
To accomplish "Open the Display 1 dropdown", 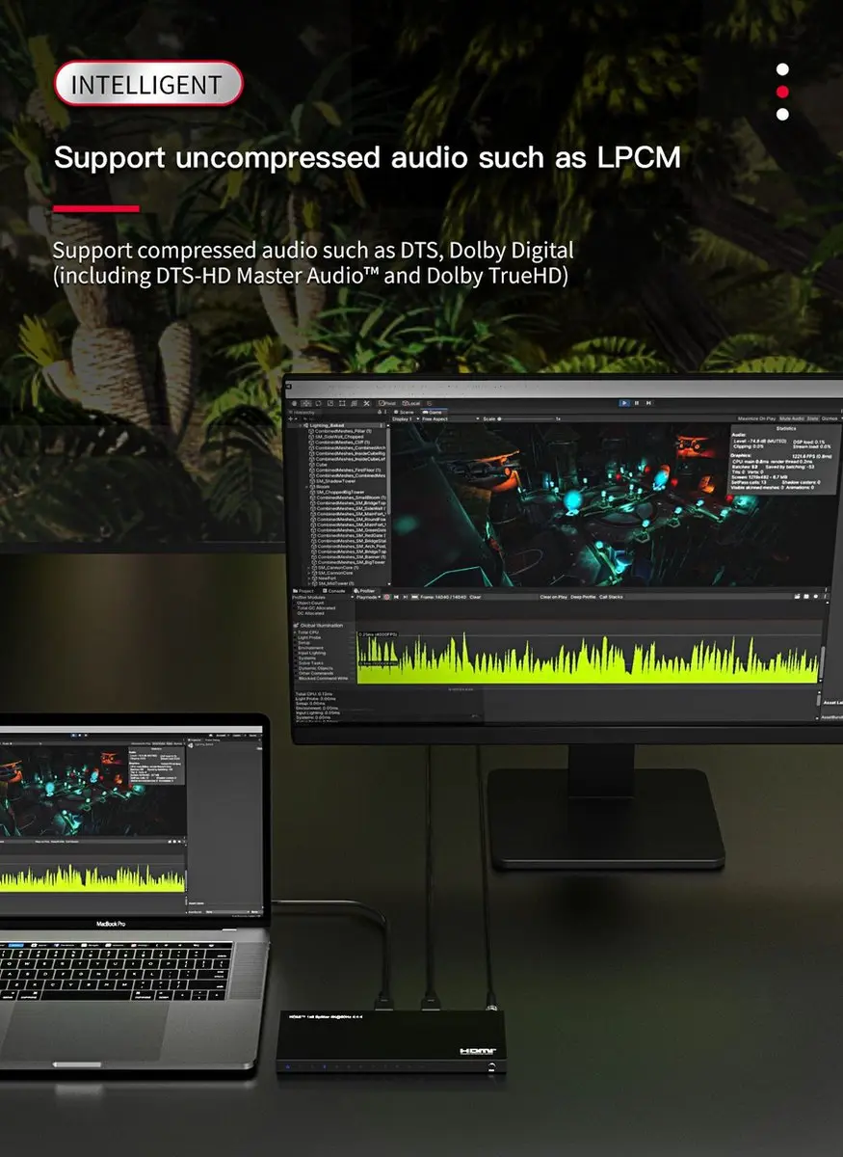I will (405, 419).
